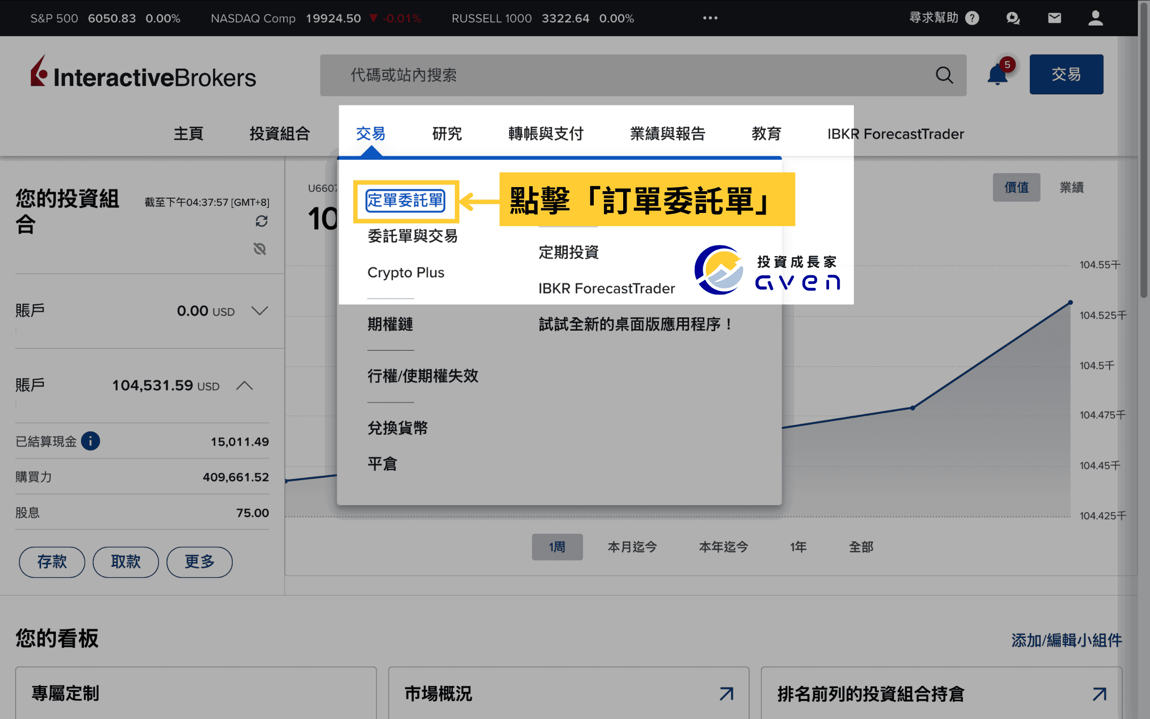
Task: Toggle the hide values eye icon
Action: coord(260,248)
